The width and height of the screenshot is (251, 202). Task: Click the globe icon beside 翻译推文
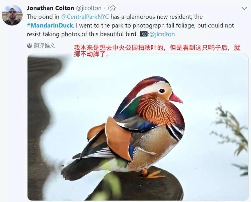pos(29,46)
